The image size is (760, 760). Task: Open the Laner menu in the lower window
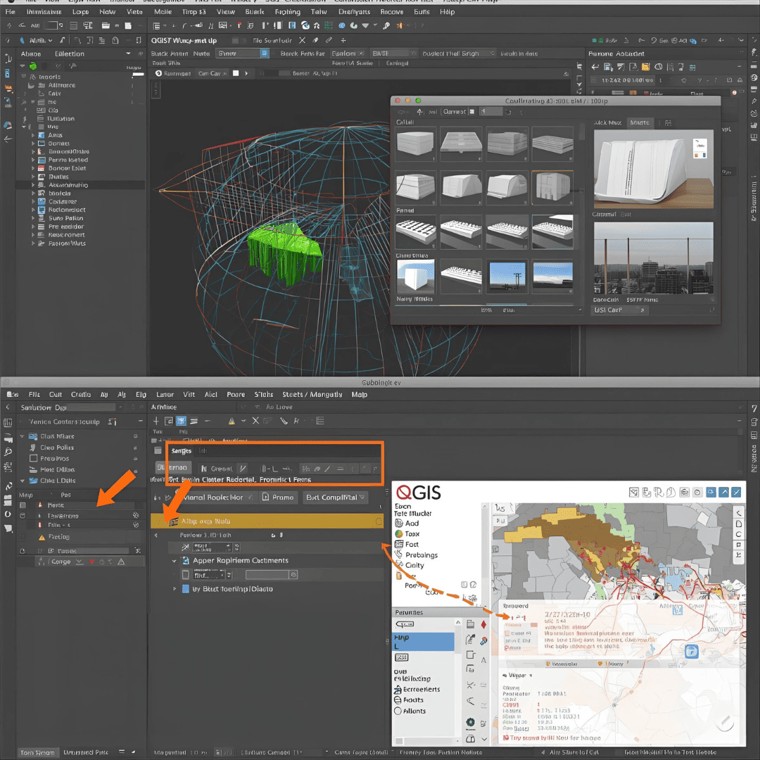click(x=165, y=395)
